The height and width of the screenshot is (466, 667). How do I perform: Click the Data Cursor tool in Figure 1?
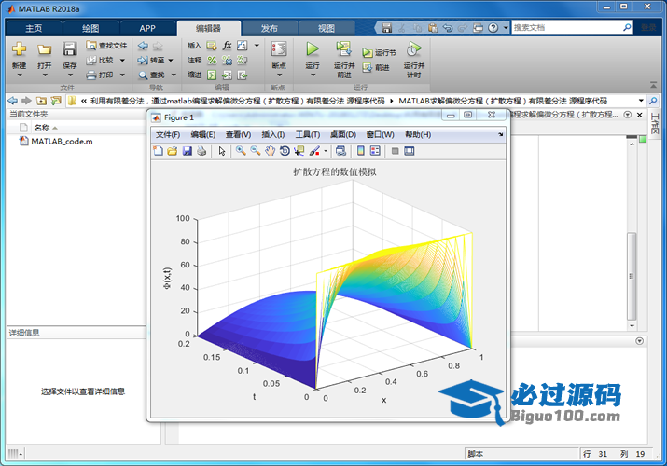tap(299, 151)
